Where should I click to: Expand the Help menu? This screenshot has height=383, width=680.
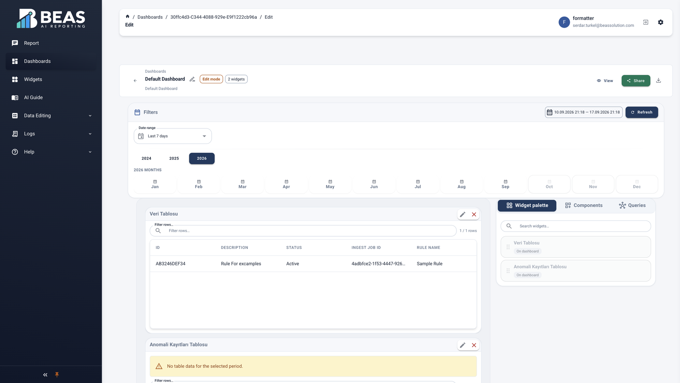coord(51,152)
